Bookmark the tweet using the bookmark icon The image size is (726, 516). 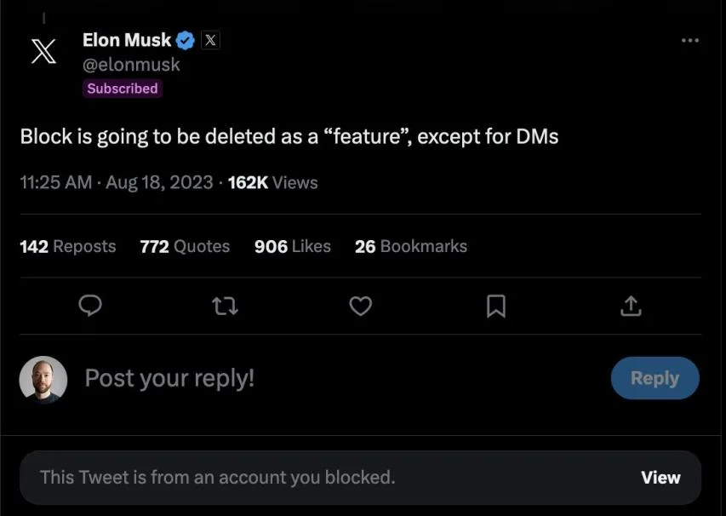[x=495, y=306]
